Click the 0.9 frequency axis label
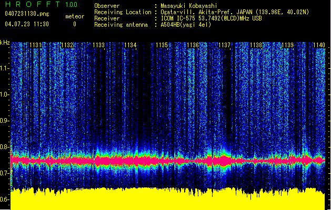Screen dimensions: 331x210 [4, 121]
